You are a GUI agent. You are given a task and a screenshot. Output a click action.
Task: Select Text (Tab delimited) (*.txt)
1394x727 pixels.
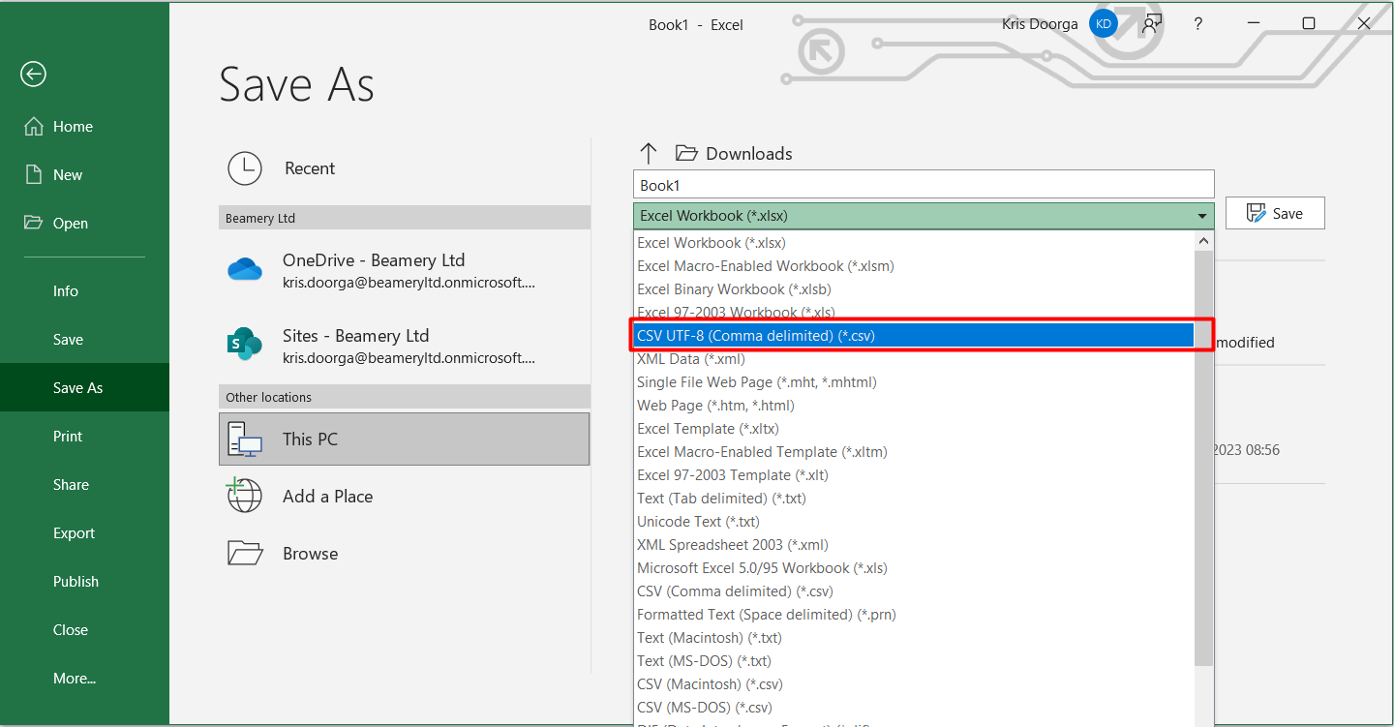915,499
